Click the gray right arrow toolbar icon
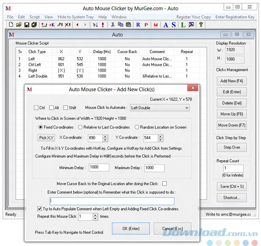Viewport: 261px width, 246px height. [x=85, y=25]
